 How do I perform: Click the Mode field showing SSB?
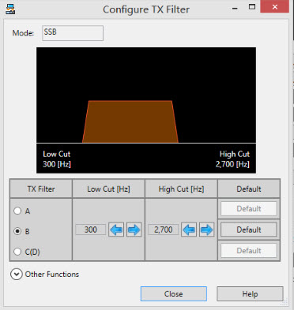pyautogui.click(x=73, y=33)
